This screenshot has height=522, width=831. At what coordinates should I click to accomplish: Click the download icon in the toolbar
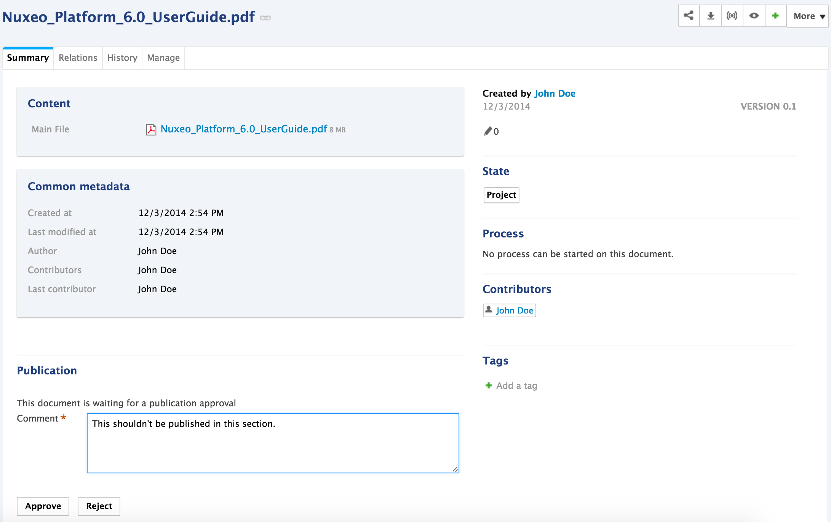[711, 16]
